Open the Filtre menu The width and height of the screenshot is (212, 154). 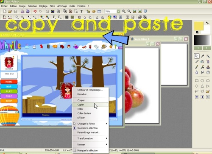pos(52,6)
